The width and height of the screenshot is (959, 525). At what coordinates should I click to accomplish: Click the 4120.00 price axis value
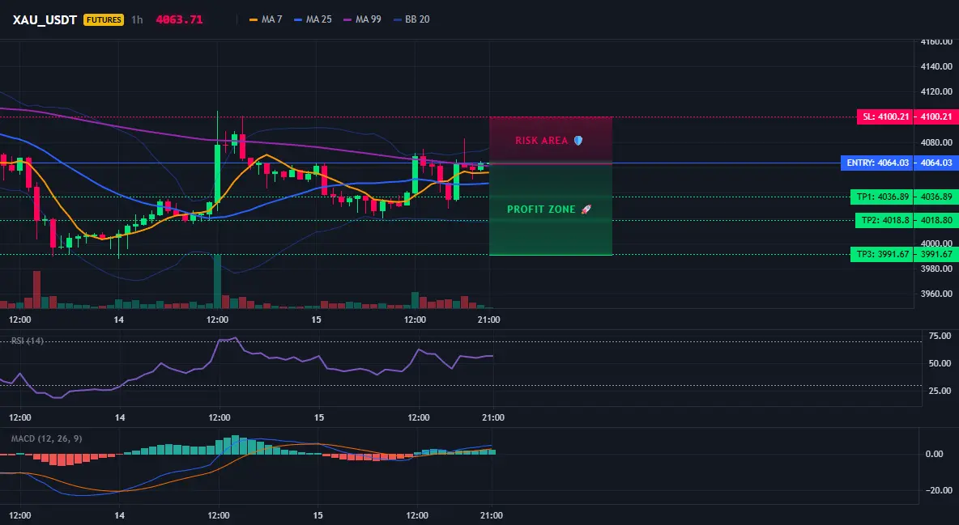point(936,91)
